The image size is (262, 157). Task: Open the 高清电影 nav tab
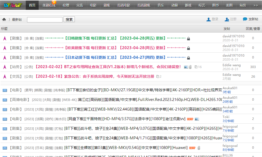coord(124,5)
